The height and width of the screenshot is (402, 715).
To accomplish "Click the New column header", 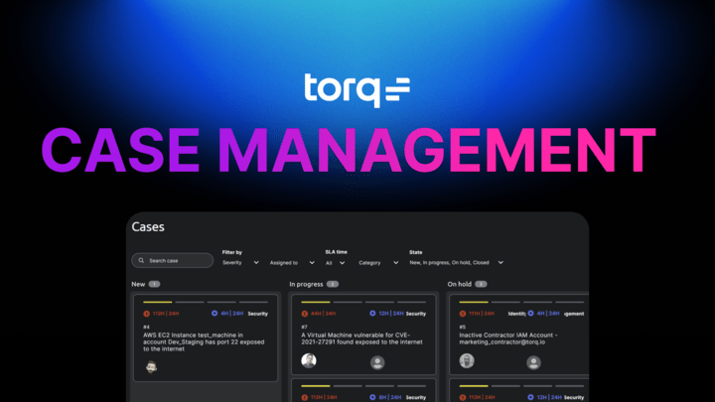I will point(138,285).
